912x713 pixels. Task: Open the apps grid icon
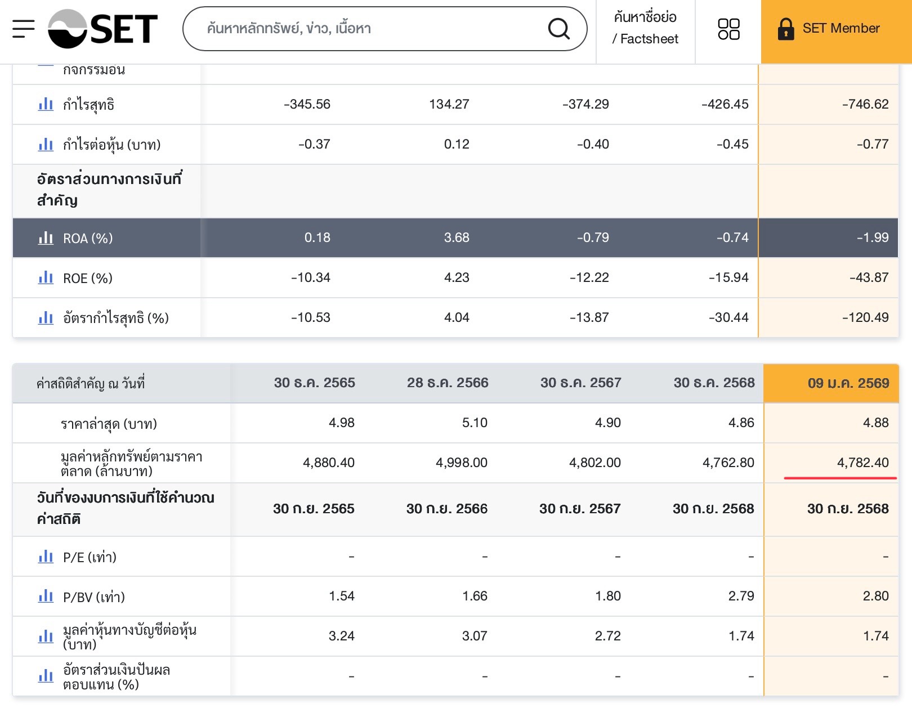[728, 29]
